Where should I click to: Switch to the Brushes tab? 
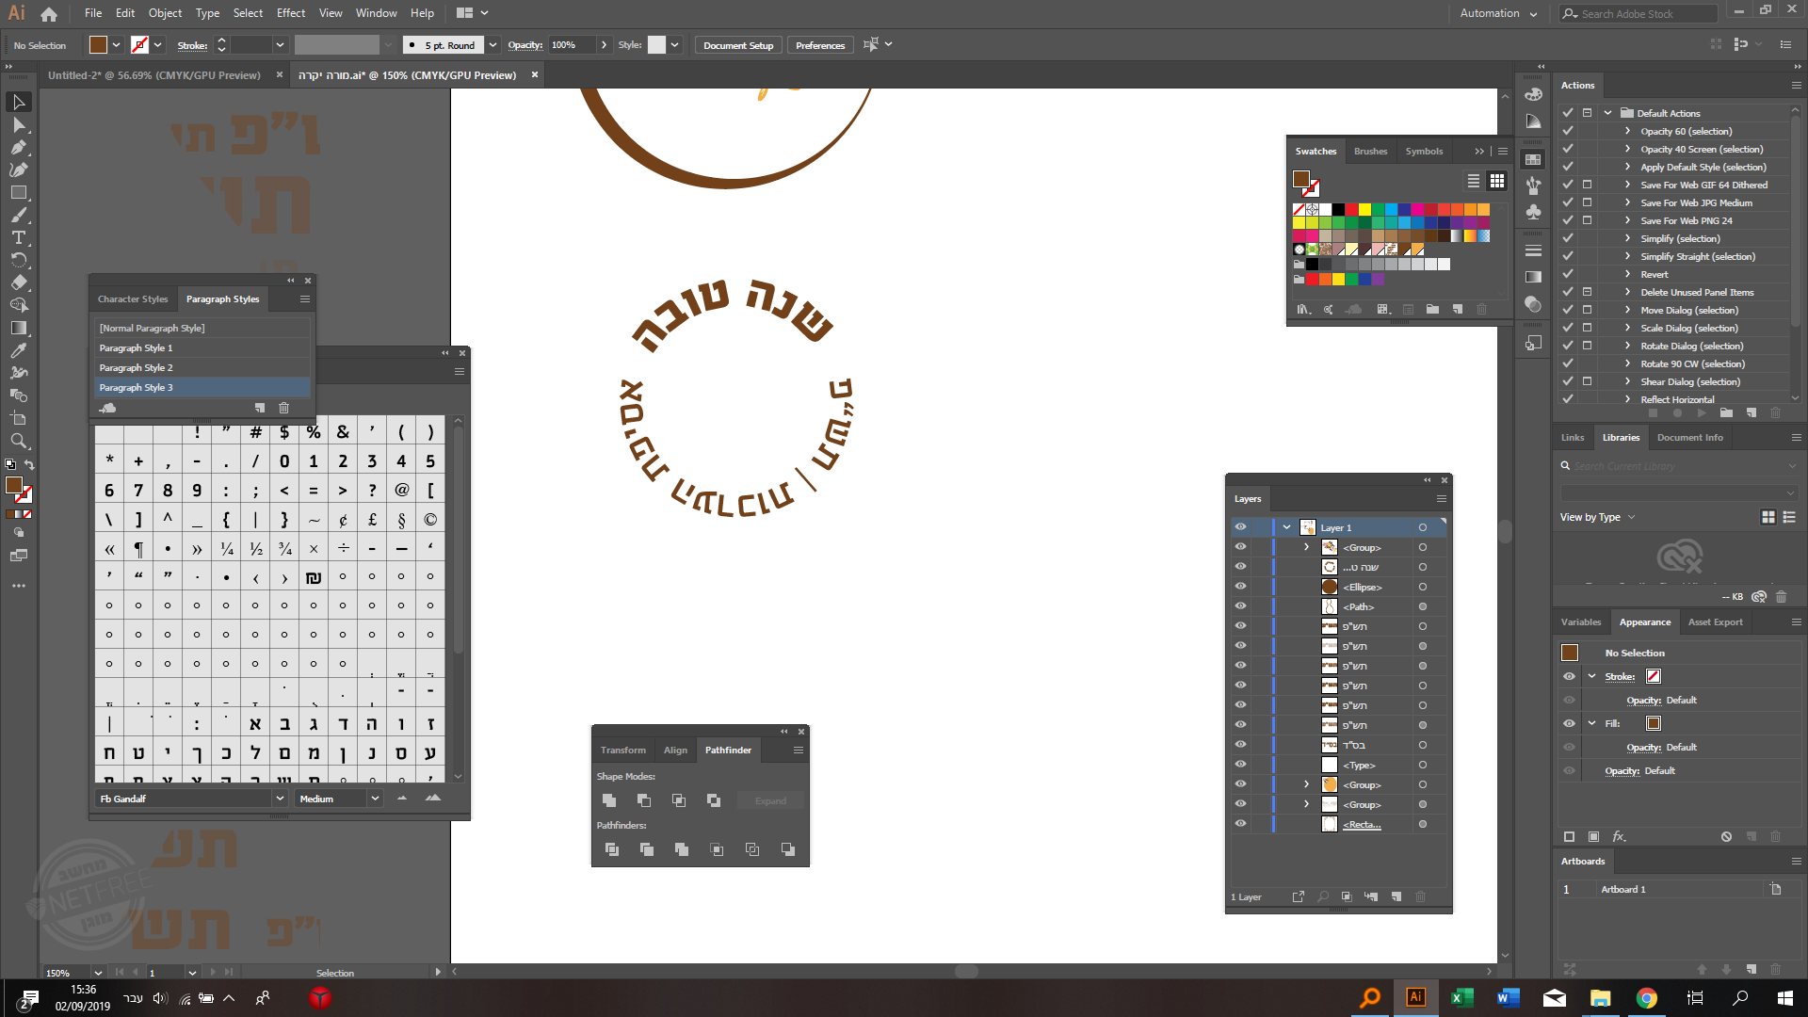click(1370, 151)
